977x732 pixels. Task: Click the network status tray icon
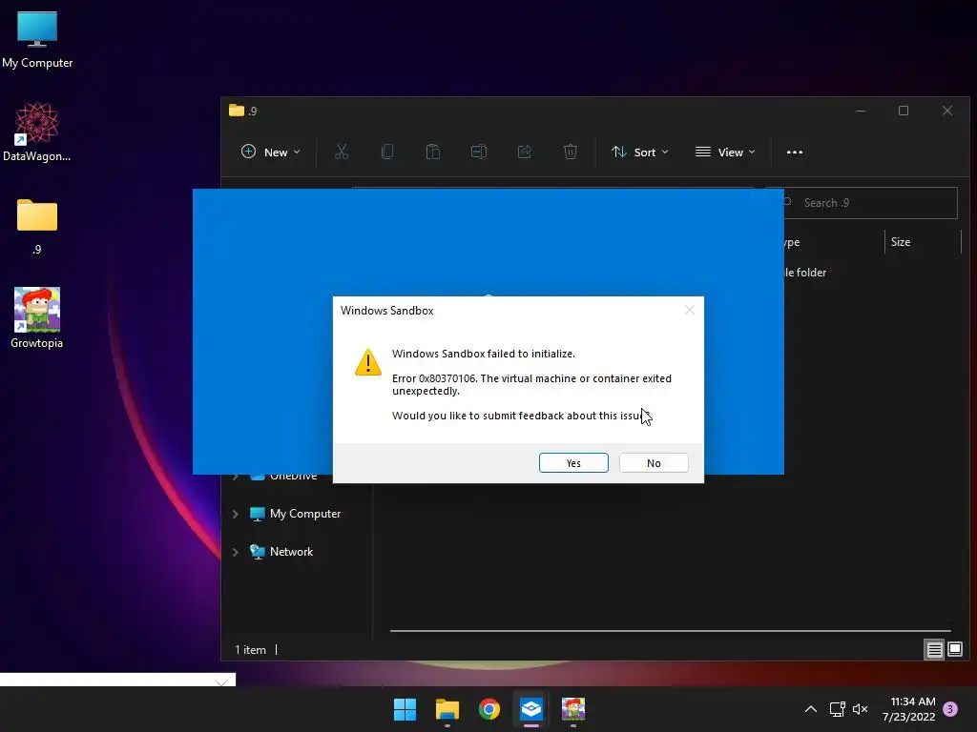[837, 709]
